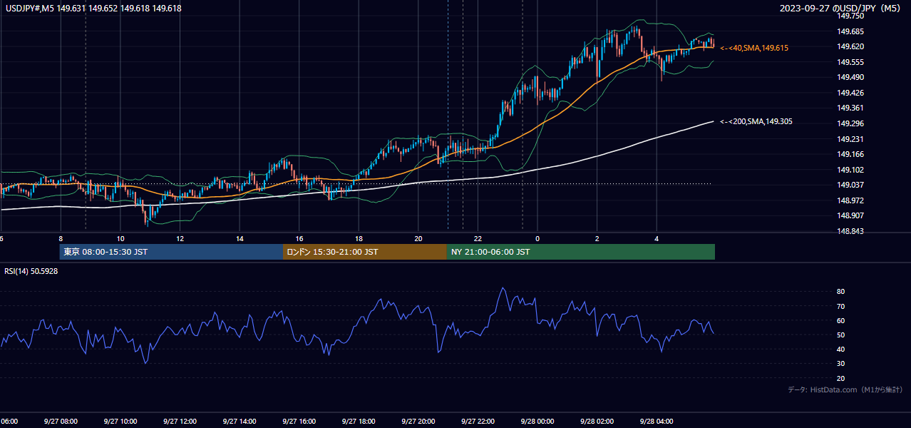Click the orange 40 SMA label 149.615
Screen dimensions: 911x428
754,48
